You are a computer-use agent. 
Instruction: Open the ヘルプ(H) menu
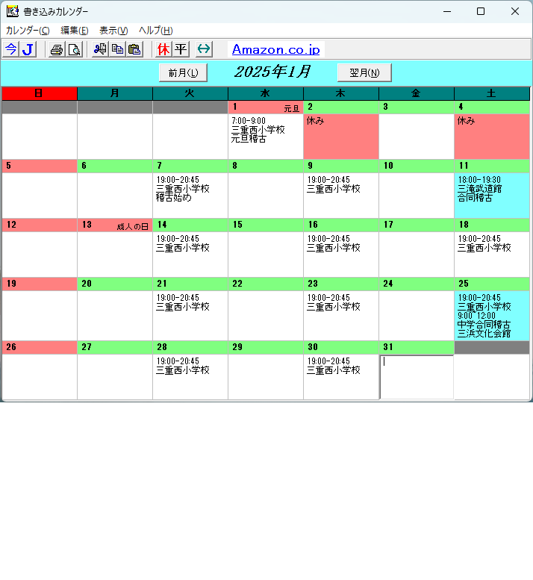156,30
